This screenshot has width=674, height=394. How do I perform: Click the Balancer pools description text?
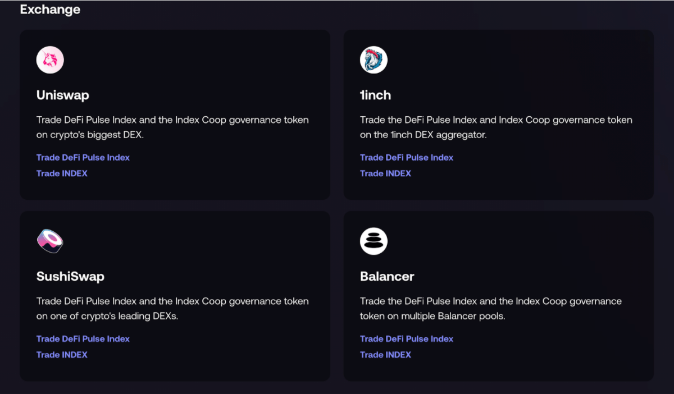[491, 309]
